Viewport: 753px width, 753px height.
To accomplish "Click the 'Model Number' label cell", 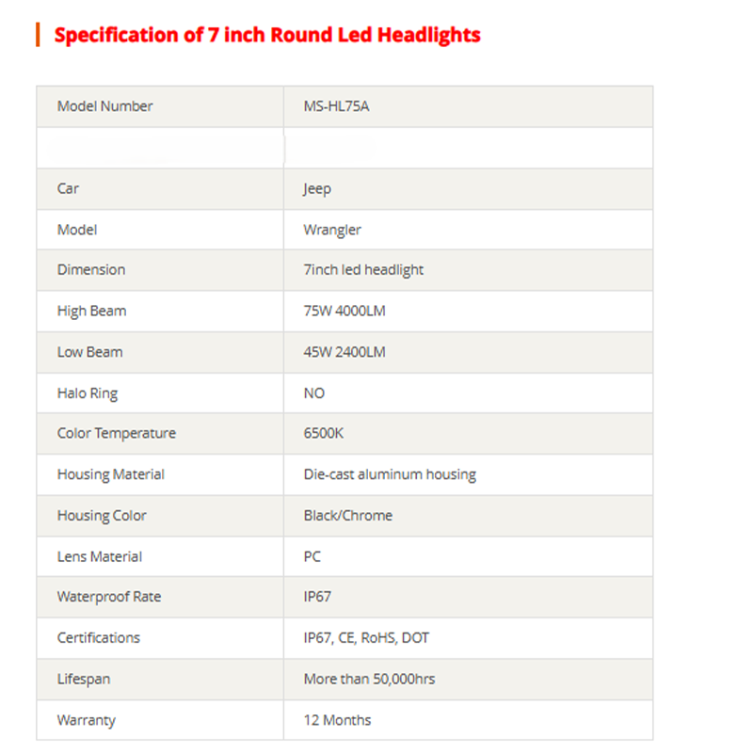I will click(104, 106).
